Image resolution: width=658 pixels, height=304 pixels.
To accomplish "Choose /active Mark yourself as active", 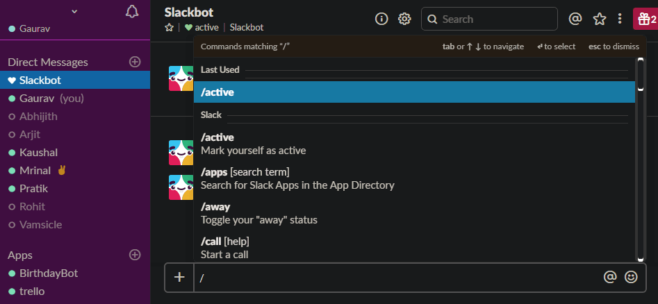I will point(414,144).
